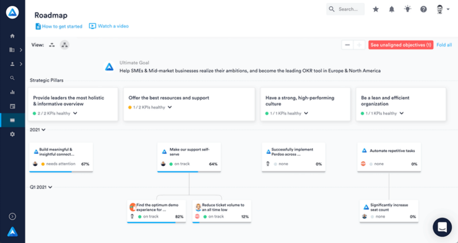Open settings gear in sidebar
Screen dimensions: 458x243
[12, 134]
